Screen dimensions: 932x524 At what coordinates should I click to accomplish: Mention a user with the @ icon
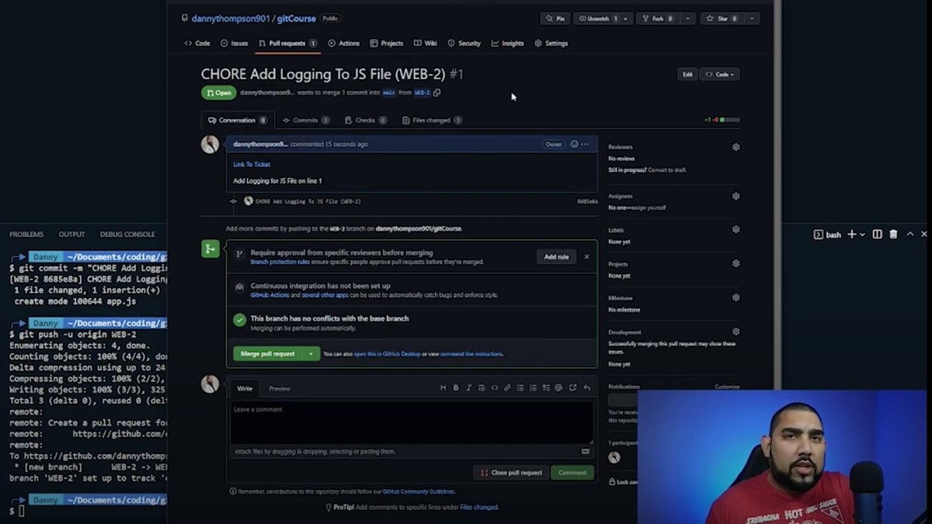pos(559,387)
